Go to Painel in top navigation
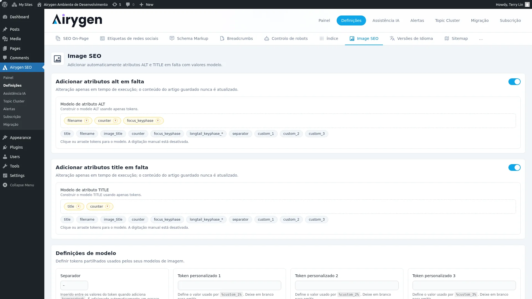 pyautogui.click(x=324, y=20)
